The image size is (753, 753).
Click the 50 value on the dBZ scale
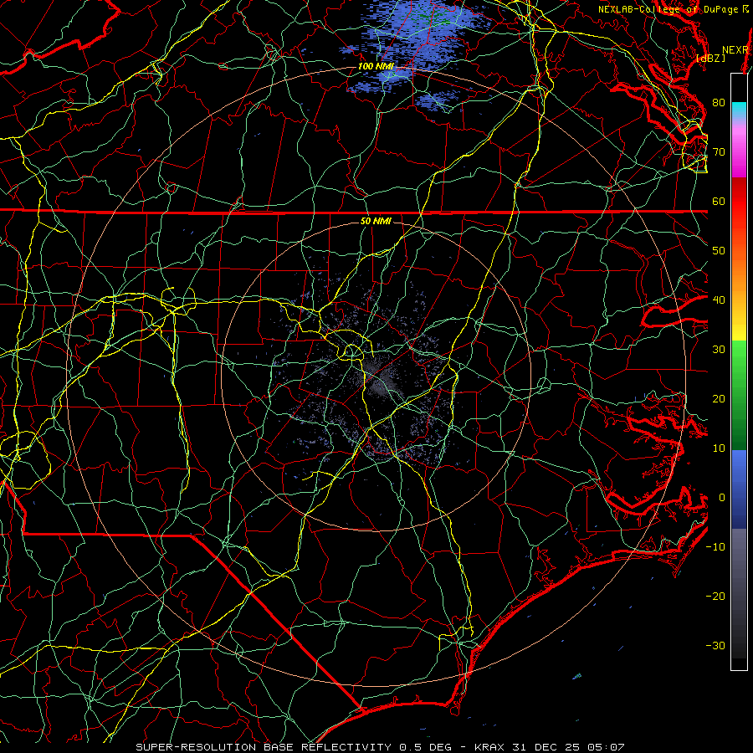click(x=719, y=251)
